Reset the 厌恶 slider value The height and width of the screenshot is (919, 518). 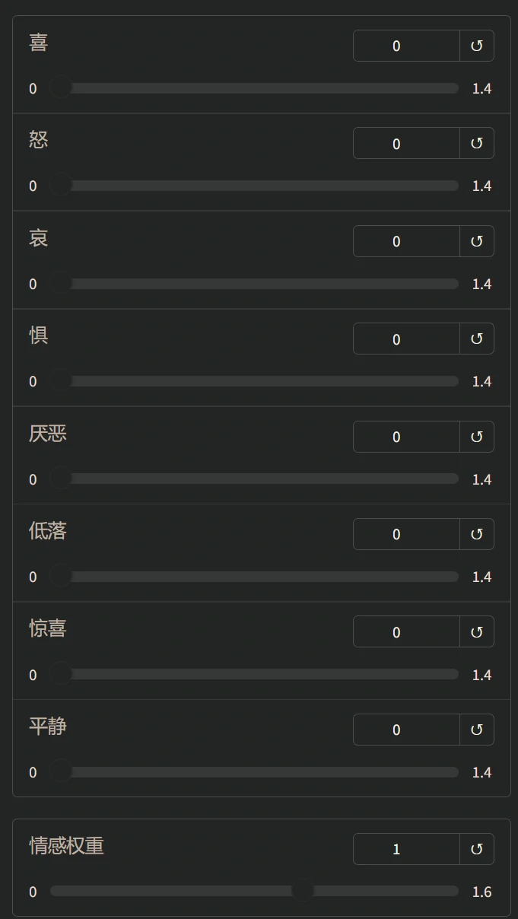(477, 437)
